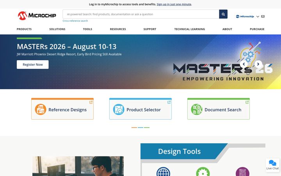Viewport: 281px width, 176px height.
Task: Click the blue globe design tool icon
Action: point(163,172)
